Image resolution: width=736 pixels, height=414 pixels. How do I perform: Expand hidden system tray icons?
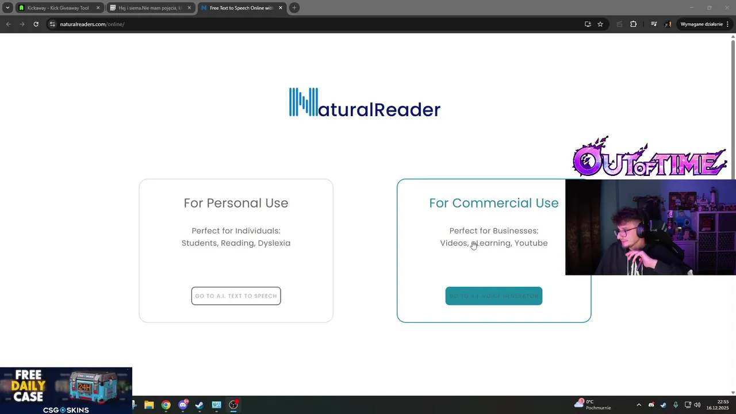(x=639, y=405)
